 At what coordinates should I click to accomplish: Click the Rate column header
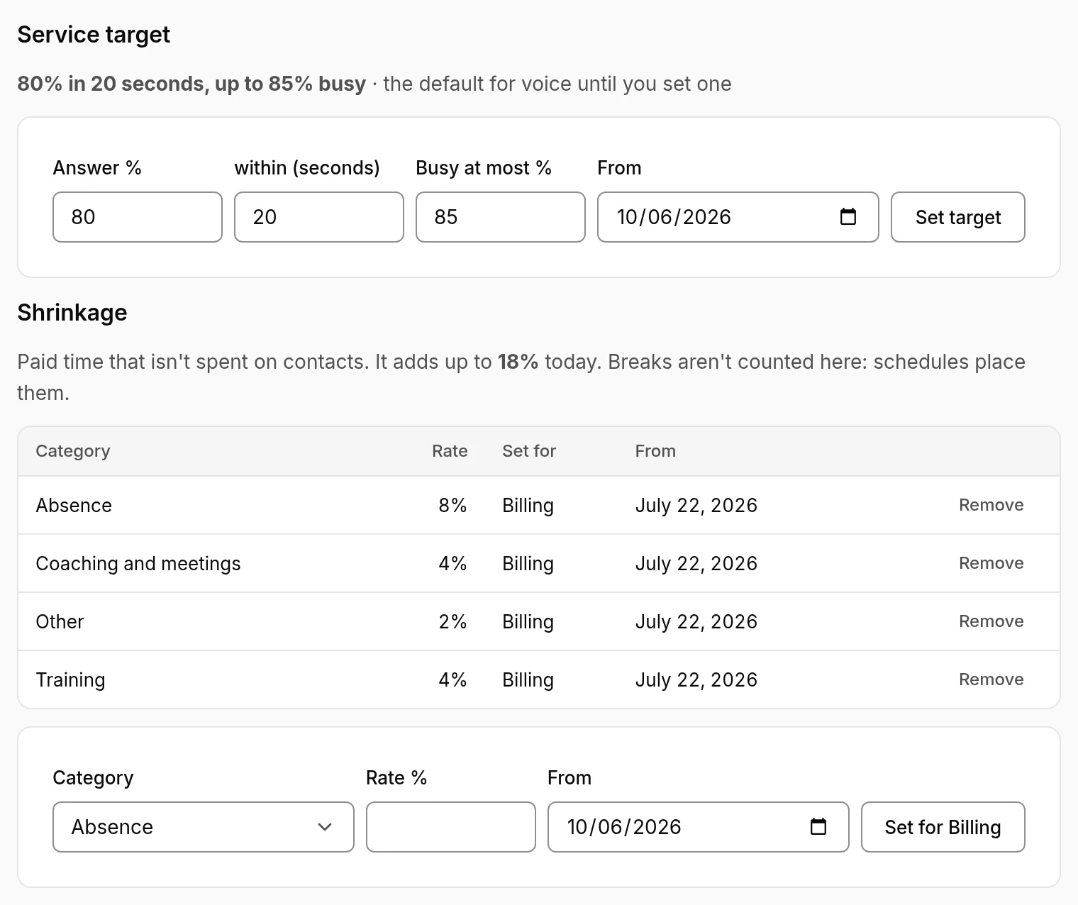450,451
